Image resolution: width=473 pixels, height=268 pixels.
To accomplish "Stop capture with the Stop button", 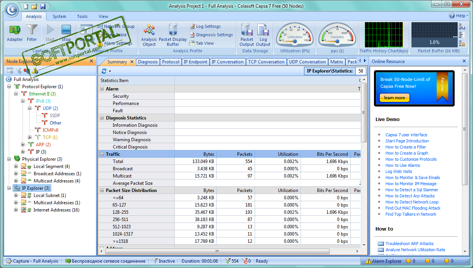I will pyautogui.click(x=66, y=33).
